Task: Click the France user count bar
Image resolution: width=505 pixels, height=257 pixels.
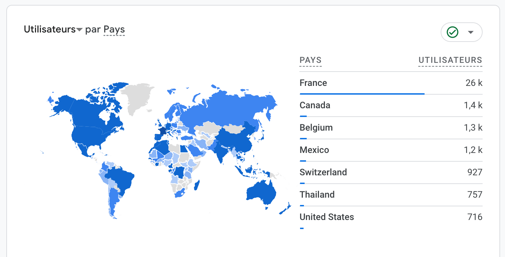Action: (x=362, y=94)
